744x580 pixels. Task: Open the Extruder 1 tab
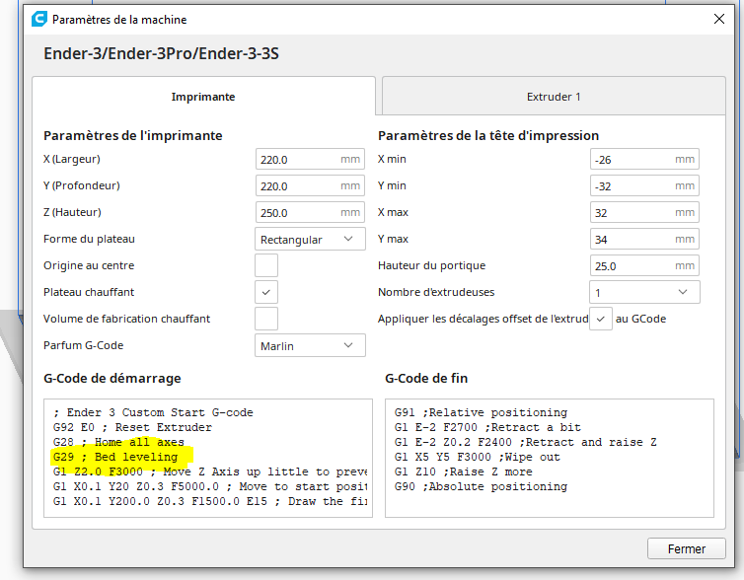click(554, 97)
